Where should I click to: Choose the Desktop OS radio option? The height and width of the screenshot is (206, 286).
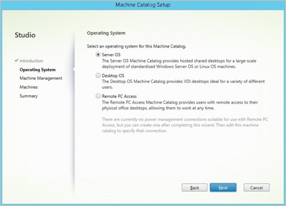tap(98, 75)
